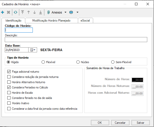Open the eSocial tab
The width and height of the screenshot is (154, 127).
(x=86, y=21)
